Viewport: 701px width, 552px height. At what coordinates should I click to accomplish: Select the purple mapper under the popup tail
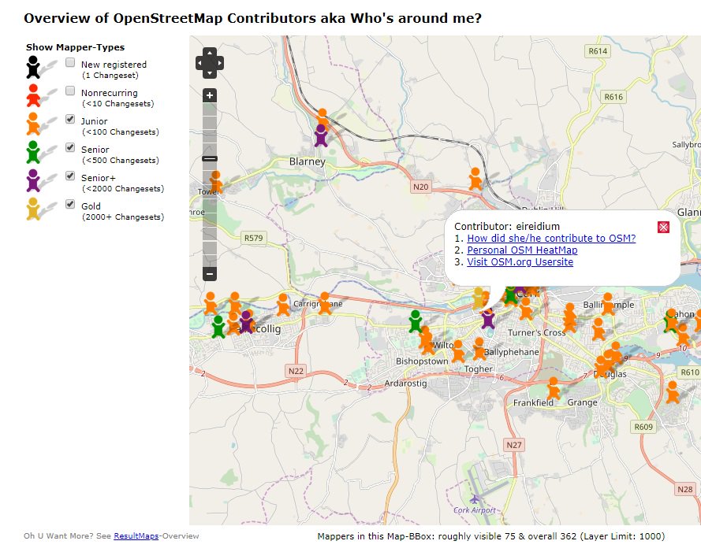pos(488,319)
